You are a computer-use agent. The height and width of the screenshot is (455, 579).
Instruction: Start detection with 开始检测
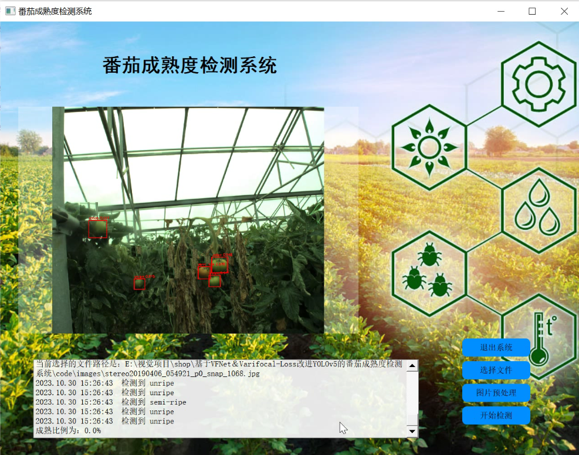click(496, 416)
